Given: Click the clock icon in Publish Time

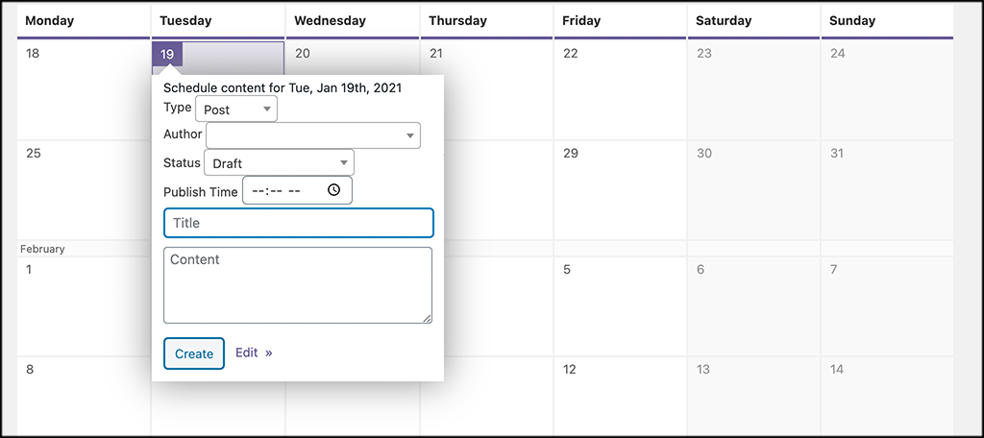Looking at the screenshot, I should (x=333, y=190).
